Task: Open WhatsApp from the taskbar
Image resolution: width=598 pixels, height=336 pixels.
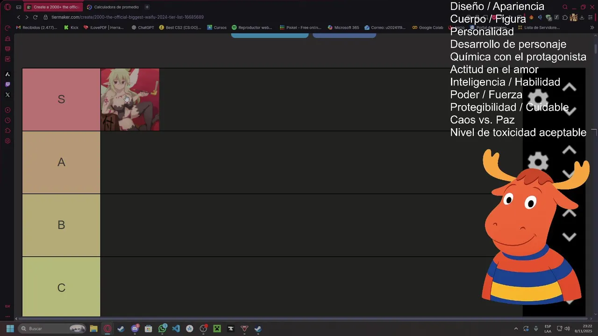Action: pos(162,329)
